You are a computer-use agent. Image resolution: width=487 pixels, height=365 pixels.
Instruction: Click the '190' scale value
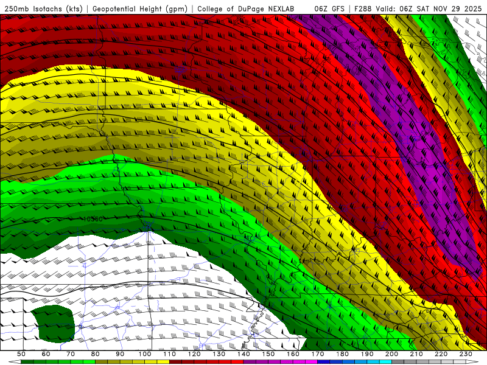[367, 354]
